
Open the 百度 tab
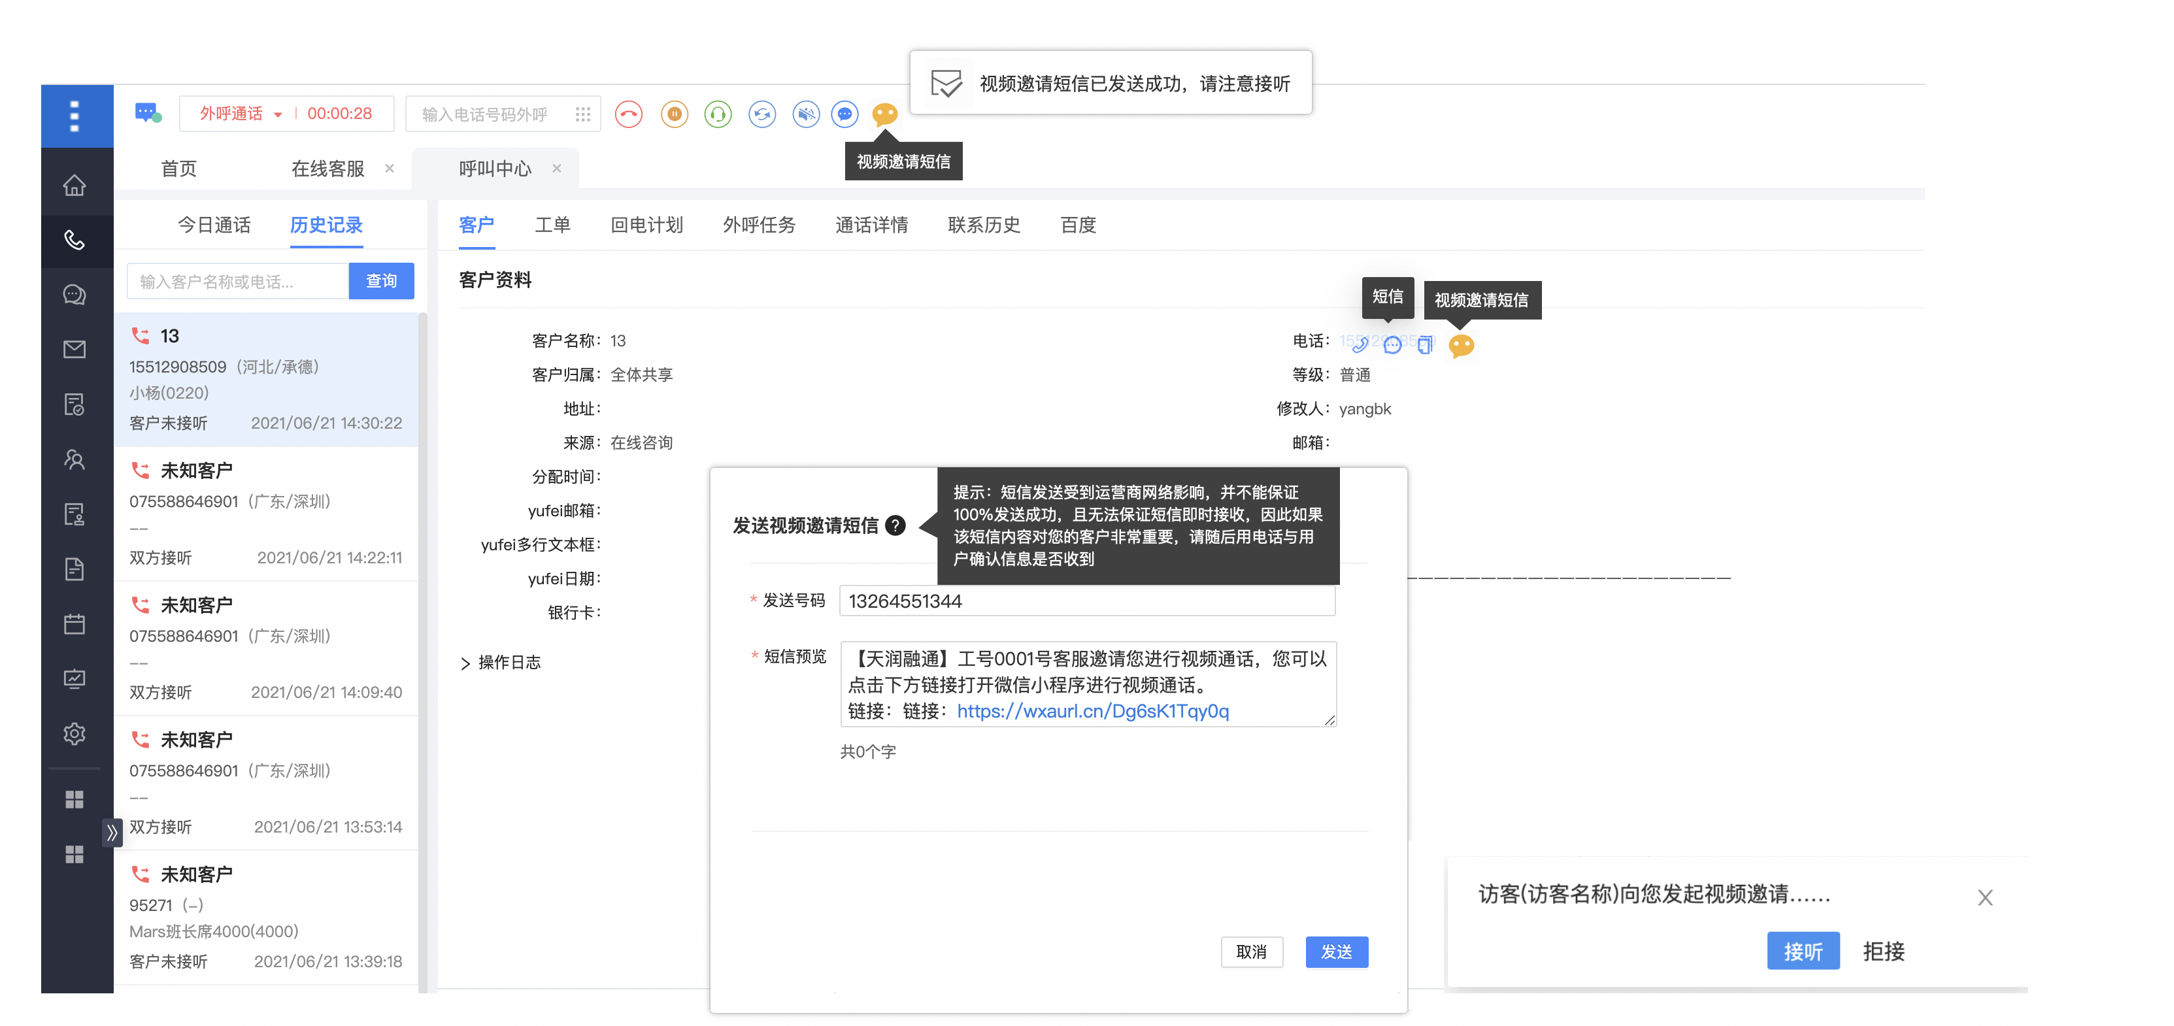1078,224
